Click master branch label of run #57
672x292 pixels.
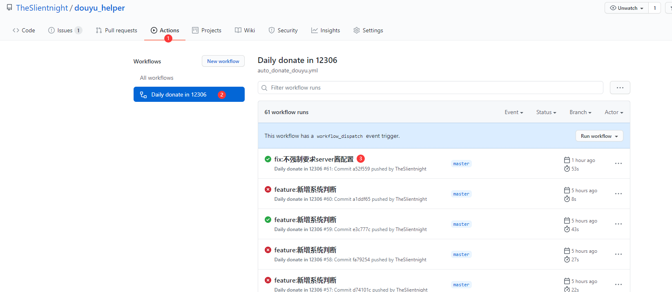click(x=461, y=285)
